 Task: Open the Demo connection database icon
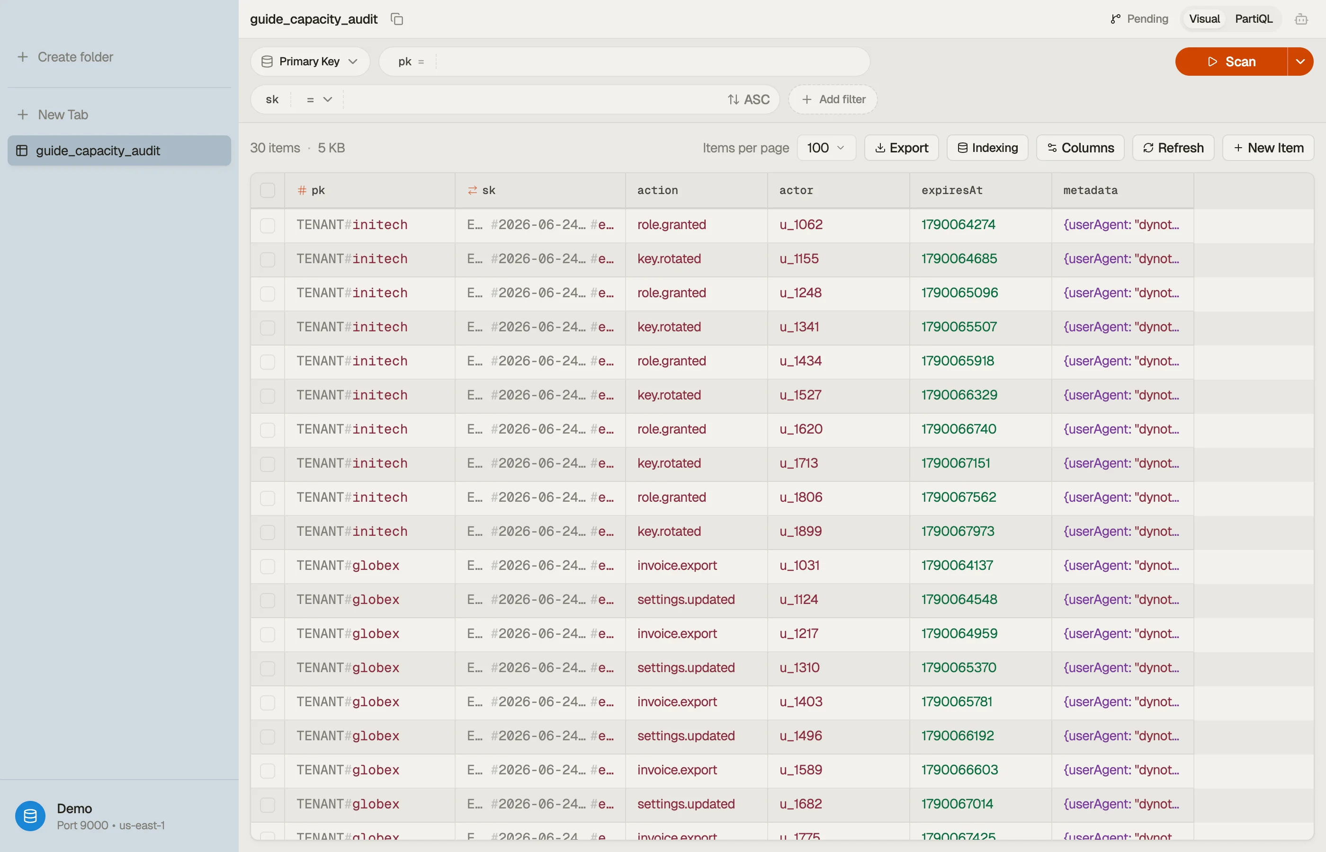click(30, 816)
